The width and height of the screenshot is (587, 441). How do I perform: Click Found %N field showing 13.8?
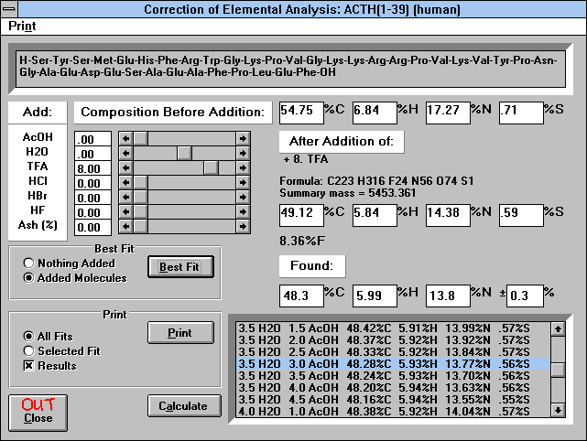448,296
